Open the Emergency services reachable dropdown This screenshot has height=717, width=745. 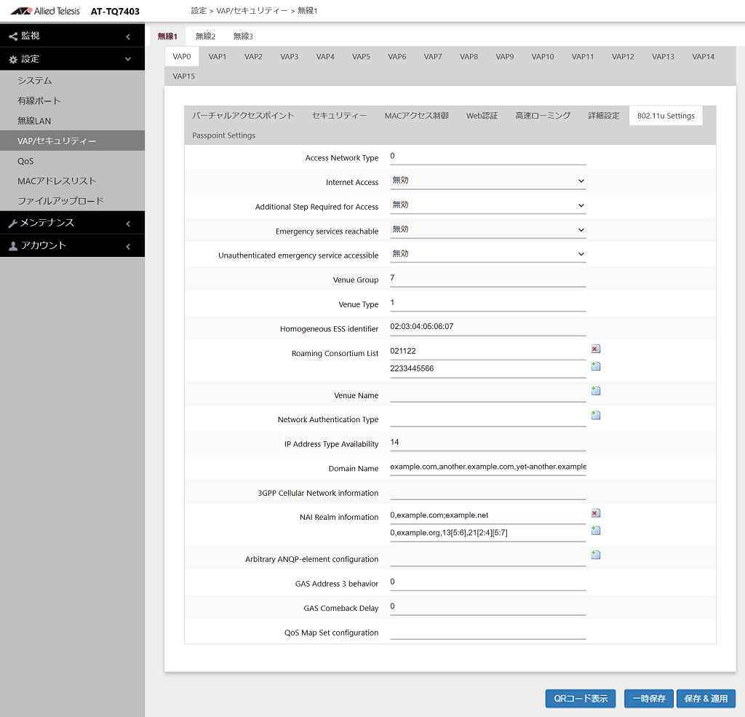point(488,230)
